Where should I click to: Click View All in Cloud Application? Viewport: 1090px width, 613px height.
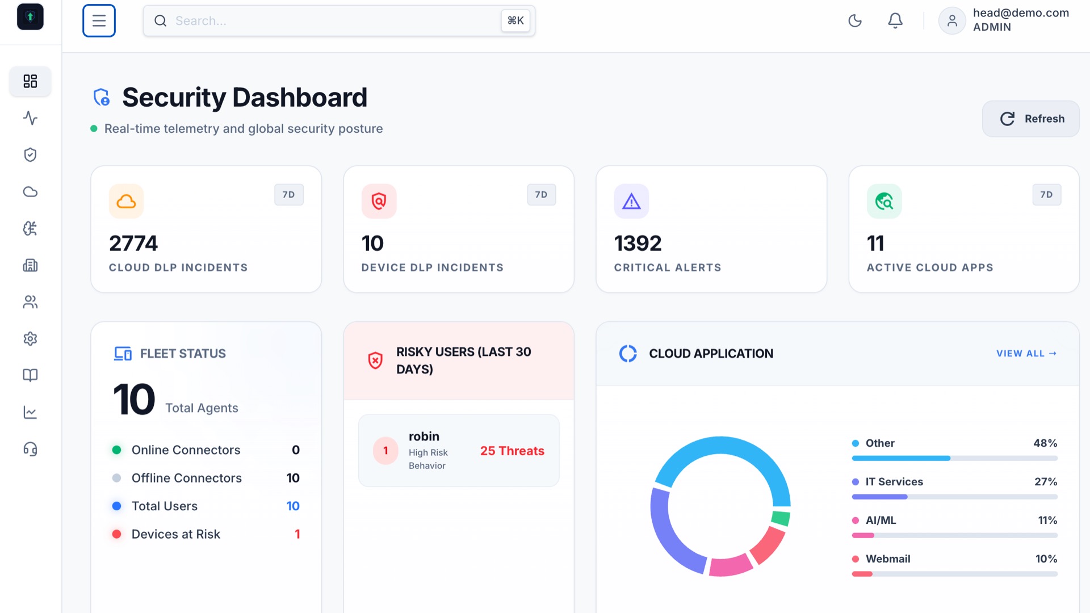1026,354
